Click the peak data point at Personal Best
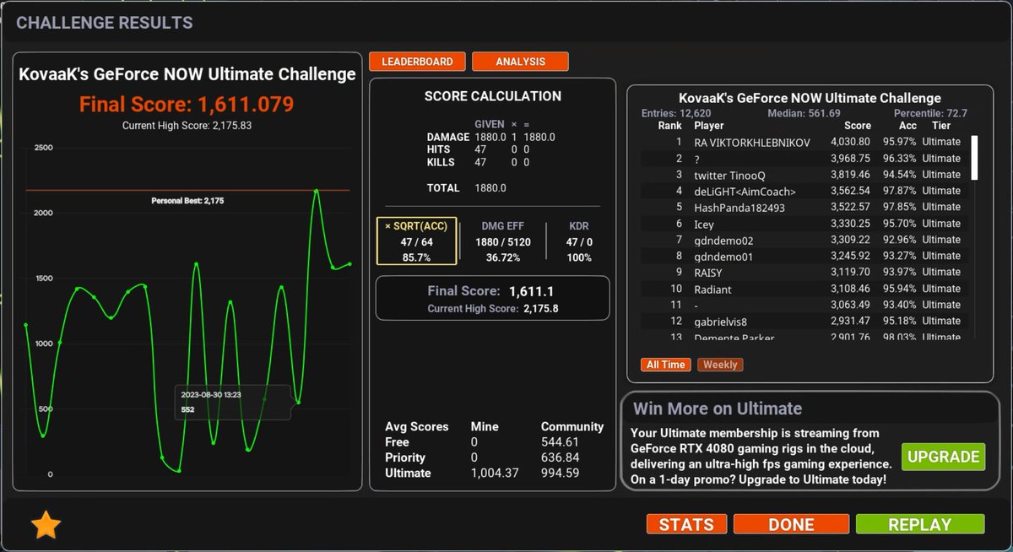Screen dimensions: 1013x552 click(316, 191)
